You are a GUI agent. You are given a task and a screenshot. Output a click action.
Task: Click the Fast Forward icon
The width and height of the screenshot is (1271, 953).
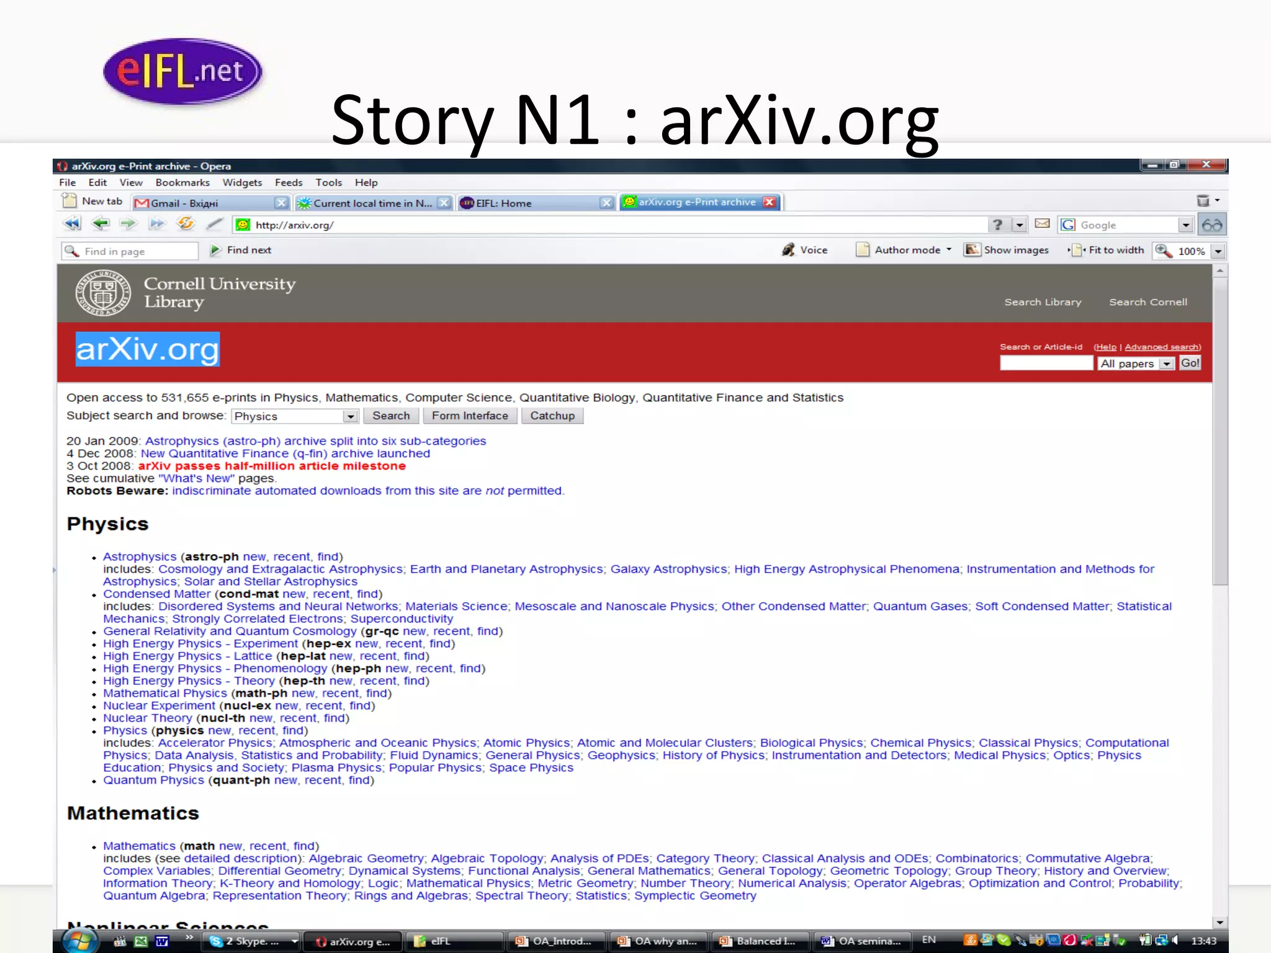click(x=156, y=224)
